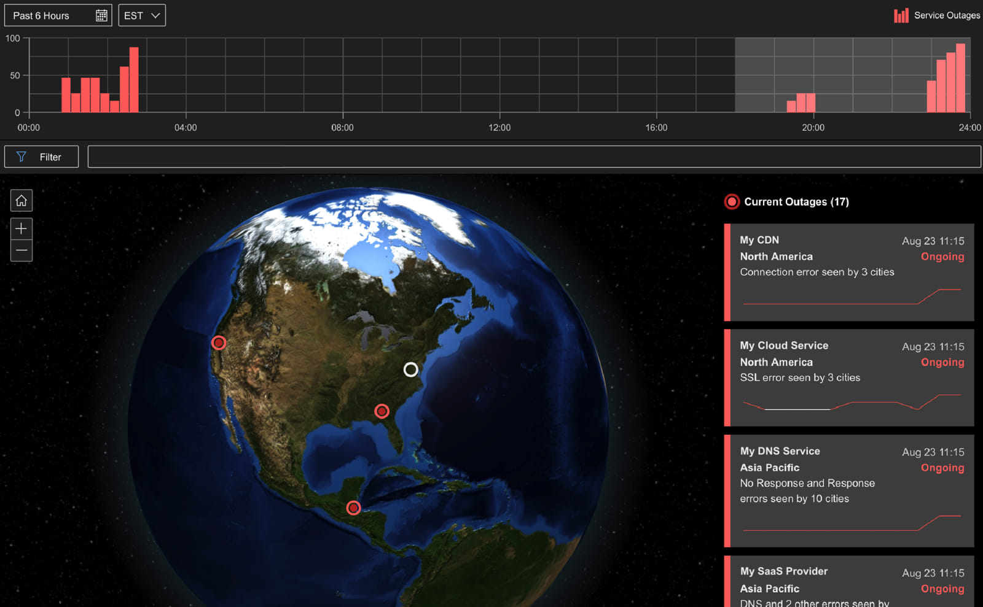Click the My DNS Service 'Asia Pacific' region
983x607 pixels.
[x=769, y=468]
